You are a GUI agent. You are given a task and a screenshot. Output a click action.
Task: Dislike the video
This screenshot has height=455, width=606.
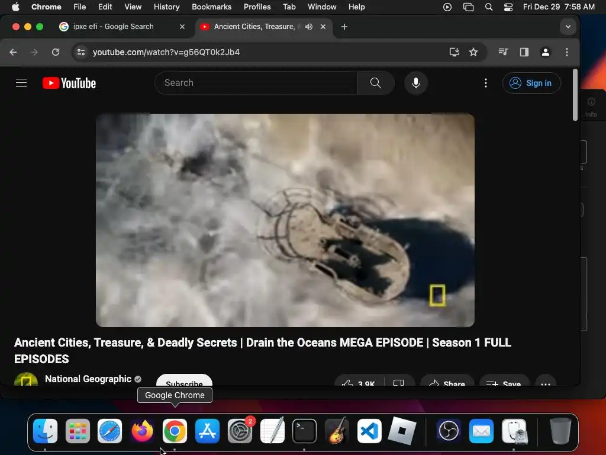tap(399, 381)
